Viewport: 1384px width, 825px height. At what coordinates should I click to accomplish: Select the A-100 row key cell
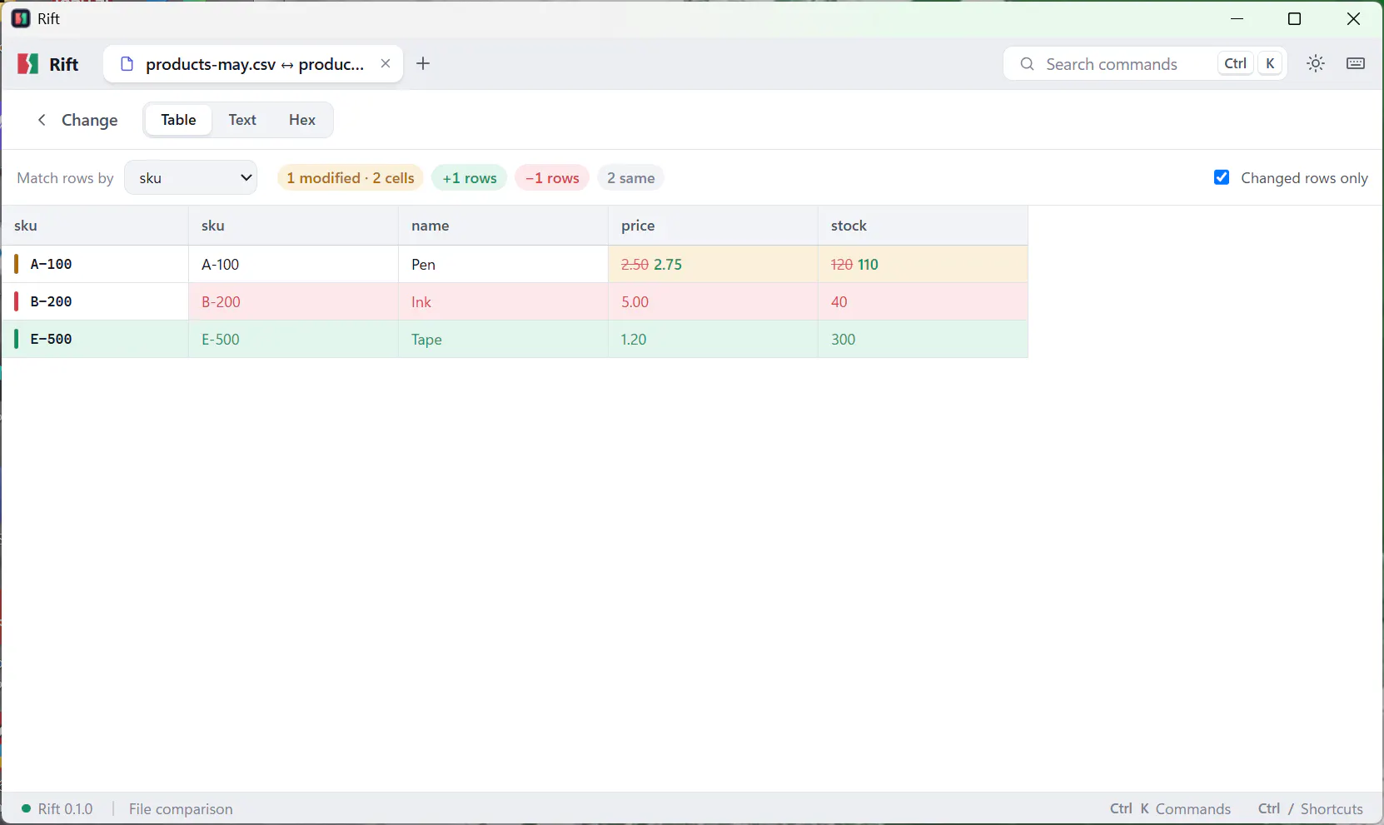pos(95,264)
